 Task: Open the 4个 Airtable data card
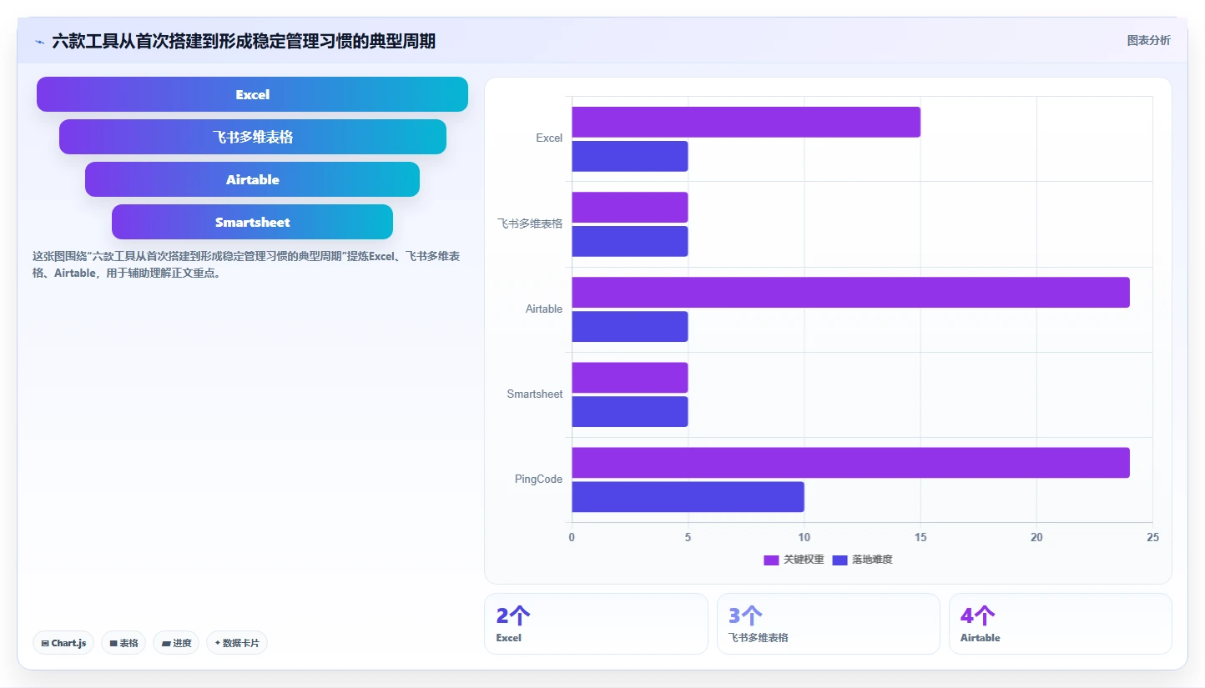(1060, 624)
